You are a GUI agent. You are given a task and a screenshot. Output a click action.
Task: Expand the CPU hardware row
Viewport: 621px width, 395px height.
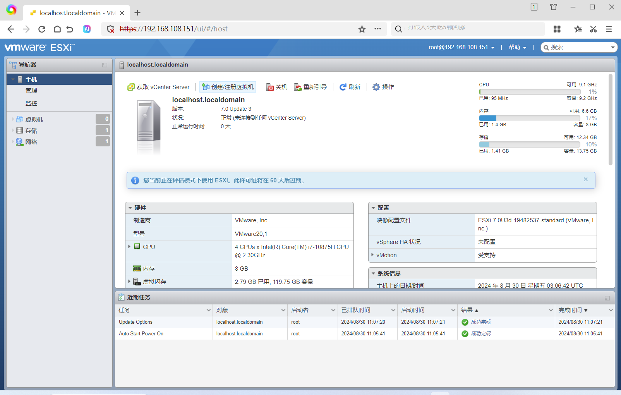click(x=129, y=247)
